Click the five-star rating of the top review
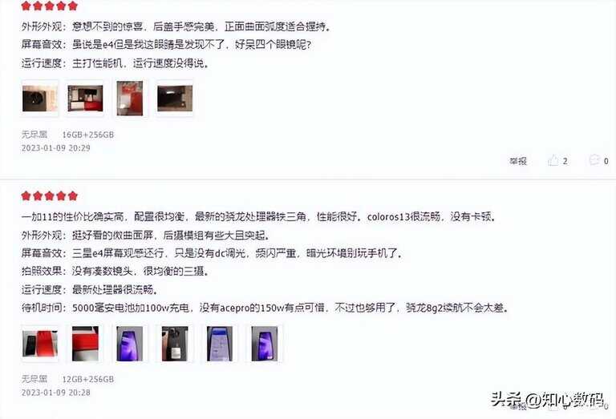Image resolution: width=616 pixels, height=419 pixels. point(50,6)
